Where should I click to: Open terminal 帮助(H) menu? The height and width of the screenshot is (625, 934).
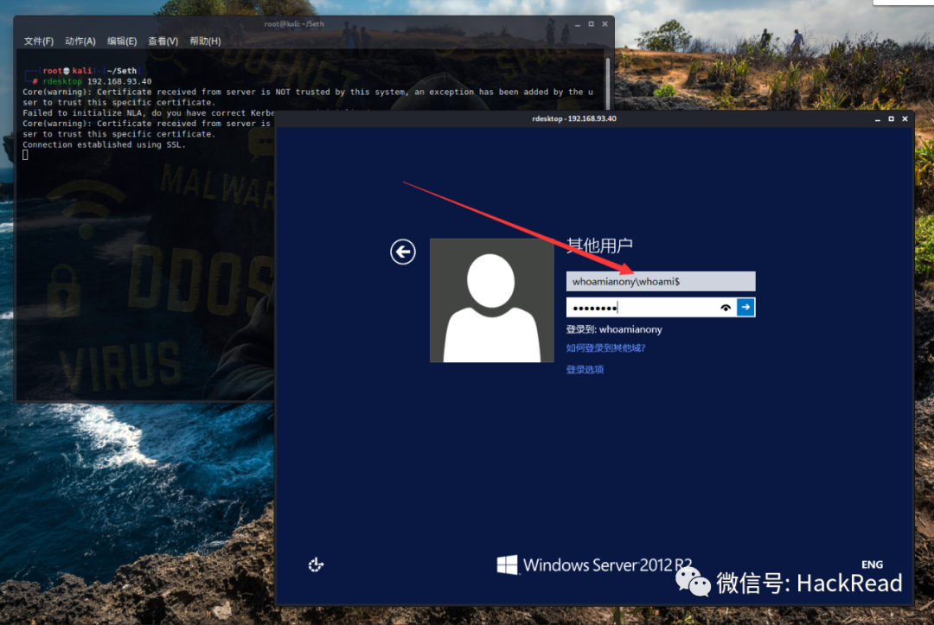(205, 41)
